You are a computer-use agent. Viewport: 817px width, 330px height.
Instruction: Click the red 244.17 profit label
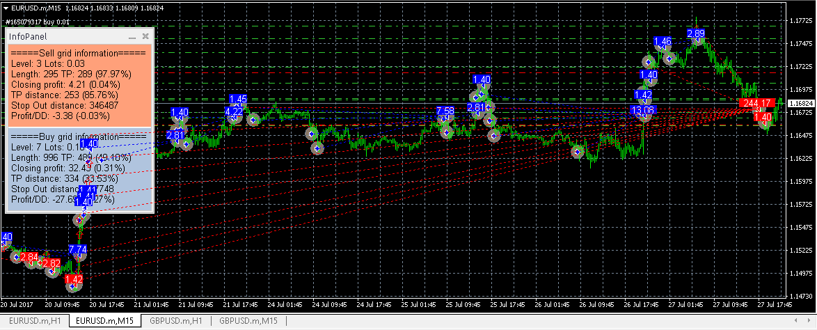[x=757, y=103]
